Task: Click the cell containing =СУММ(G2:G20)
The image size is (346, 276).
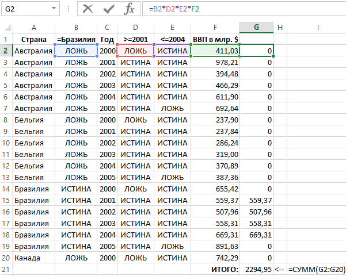Action: pyautogui.click(x=317, y=269)
